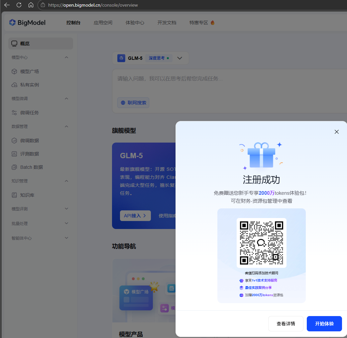
Task: Click the browser home icon
Action: [x=31, y=5]
